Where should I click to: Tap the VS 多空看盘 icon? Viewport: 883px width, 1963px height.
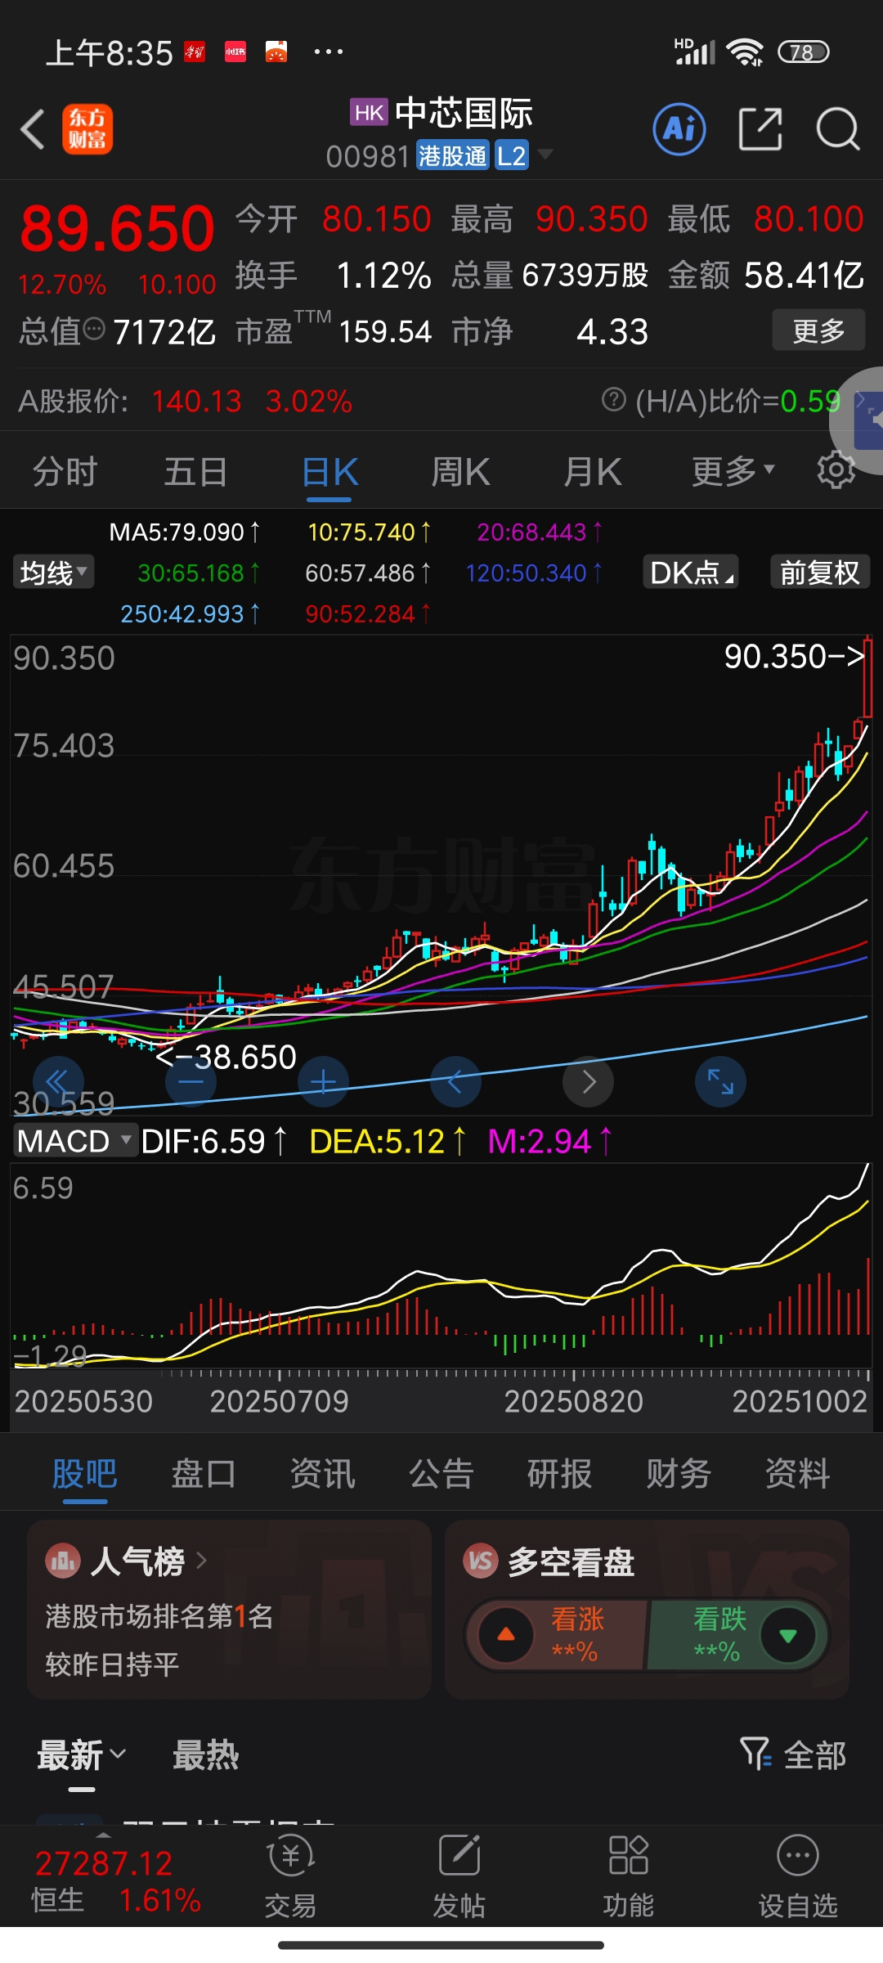tap(481, 1561)
